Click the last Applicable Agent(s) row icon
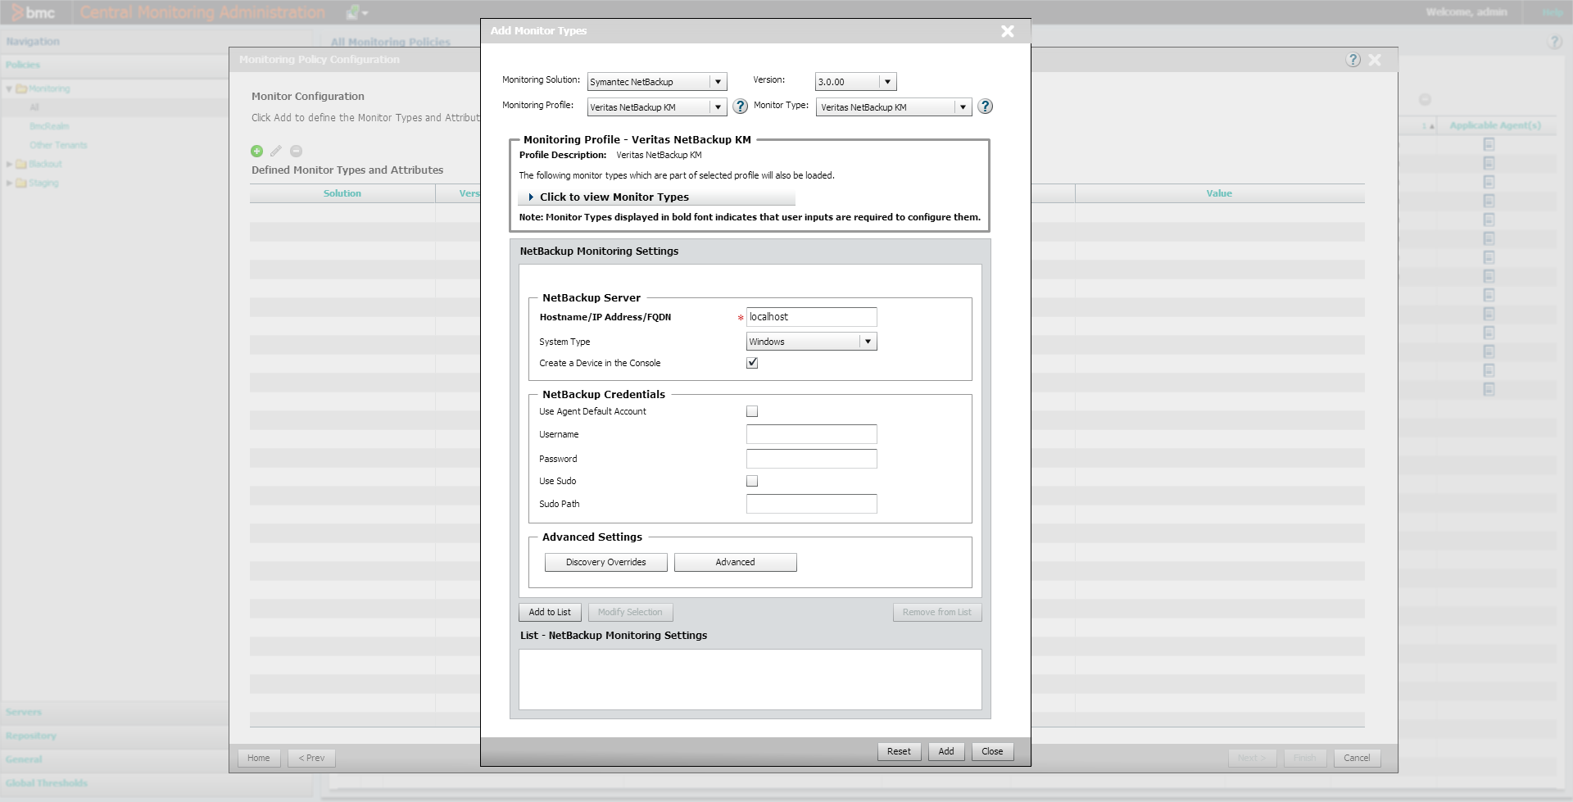This screenshot has width=1573, height=802. [x=1489, y=389]
